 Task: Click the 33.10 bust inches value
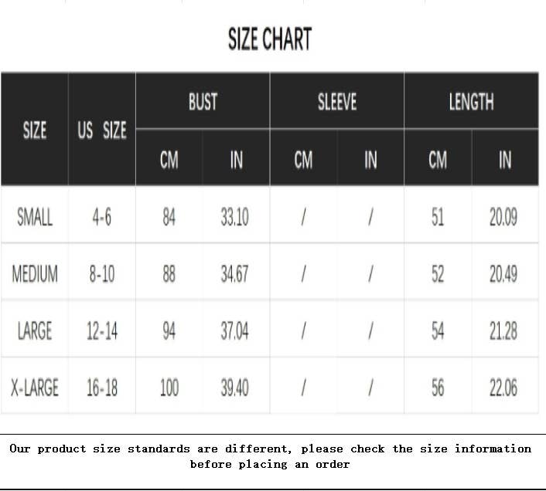pyautogui.click(x=235, y=218)
